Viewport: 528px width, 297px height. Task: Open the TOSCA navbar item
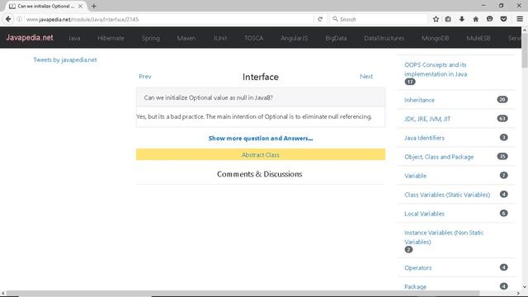(254, 38)
